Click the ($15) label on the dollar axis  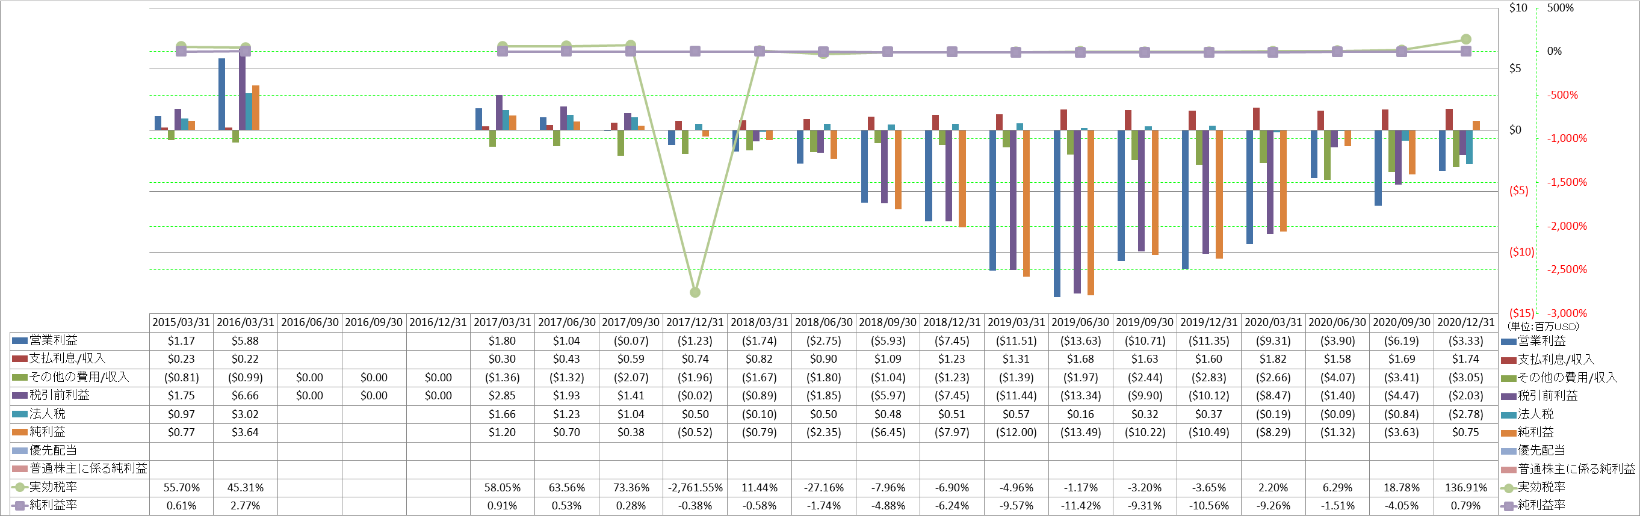1521,313
